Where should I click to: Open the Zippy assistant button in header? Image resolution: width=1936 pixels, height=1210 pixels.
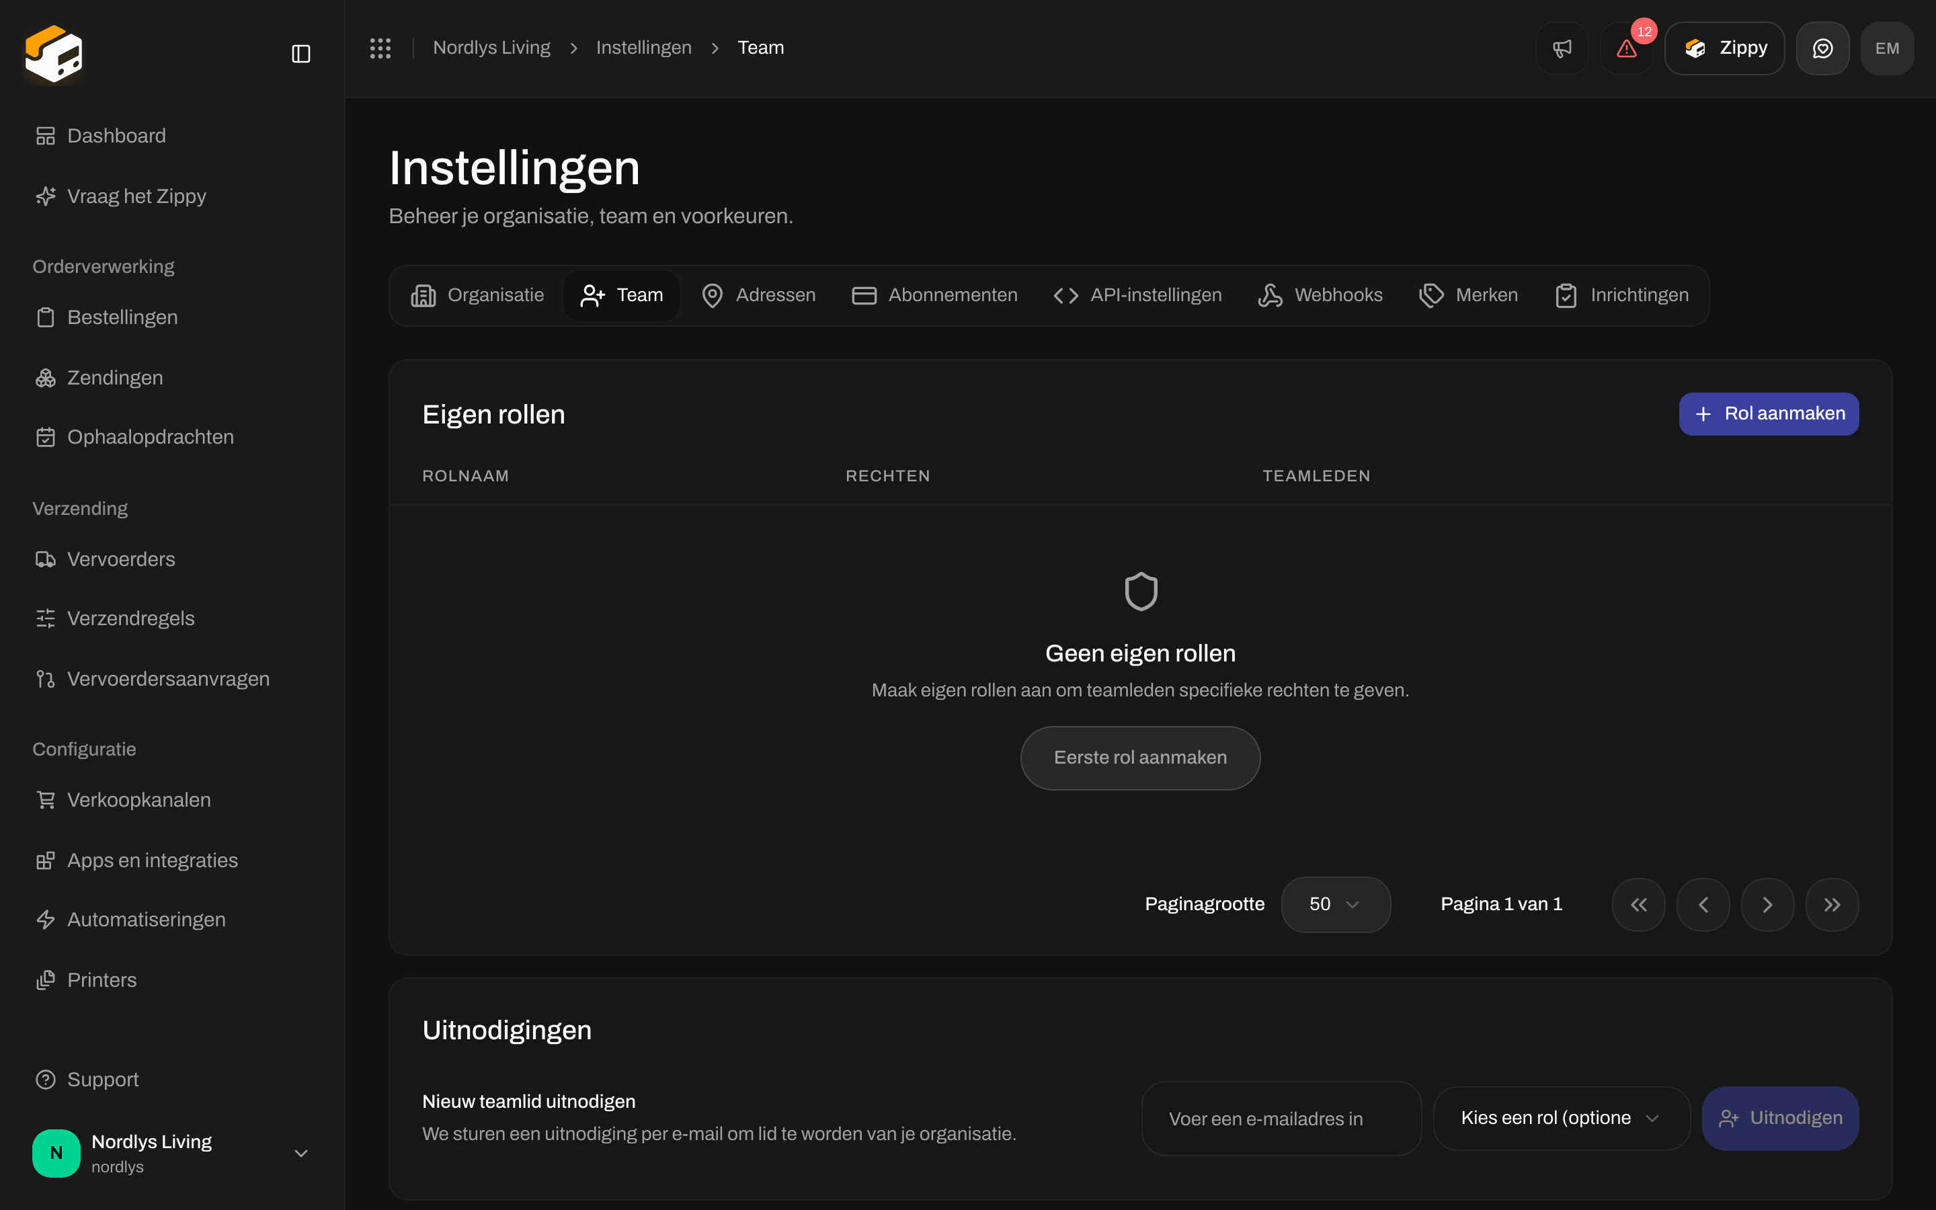point(1724,48)
